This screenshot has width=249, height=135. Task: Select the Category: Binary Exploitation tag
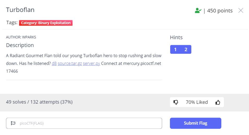coord(46,23)
